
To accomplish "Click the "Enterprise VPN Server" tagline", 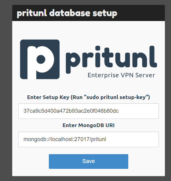I will coord(121,75).
